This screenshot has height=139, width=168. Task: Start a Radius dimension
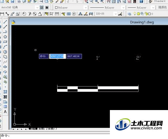pyautogui.click(x=24, y=14)
